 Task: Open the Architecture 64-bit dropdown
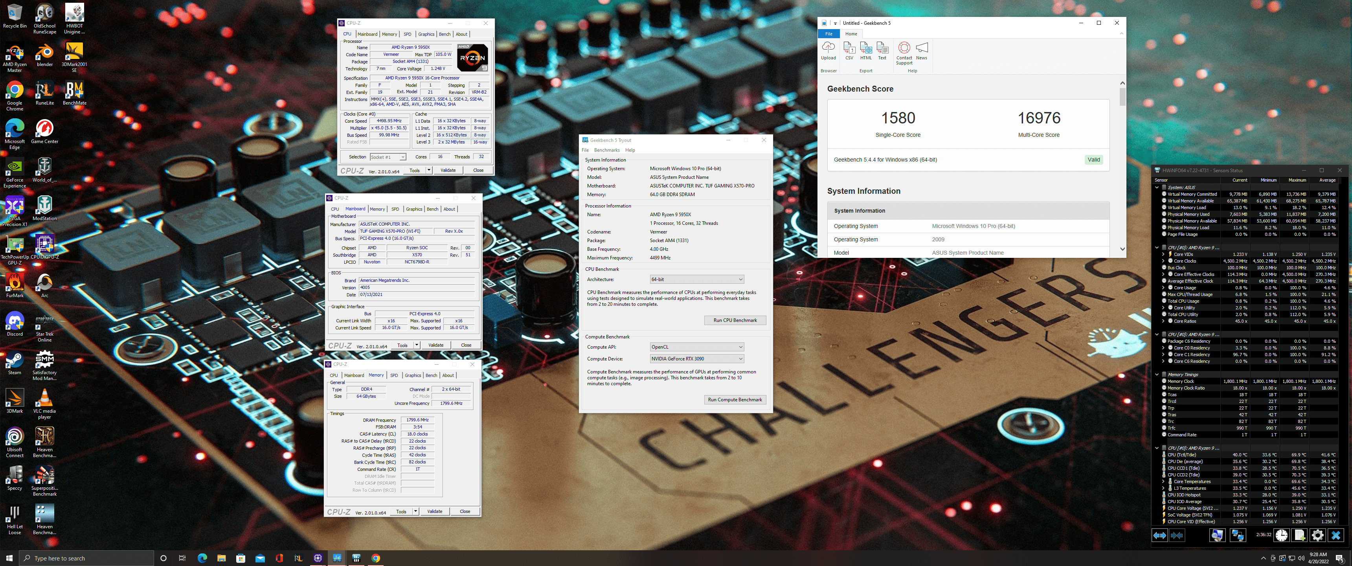point(696,279)
